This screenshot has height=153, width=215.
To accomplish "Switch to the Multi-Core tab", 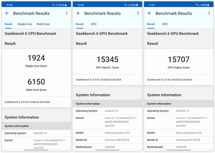I will 43,24.
